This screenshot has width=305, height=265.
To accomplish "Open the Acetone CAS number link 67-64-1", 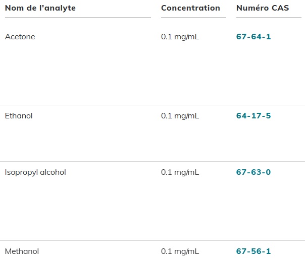I will pyautogui.click(x=253, y=37).
